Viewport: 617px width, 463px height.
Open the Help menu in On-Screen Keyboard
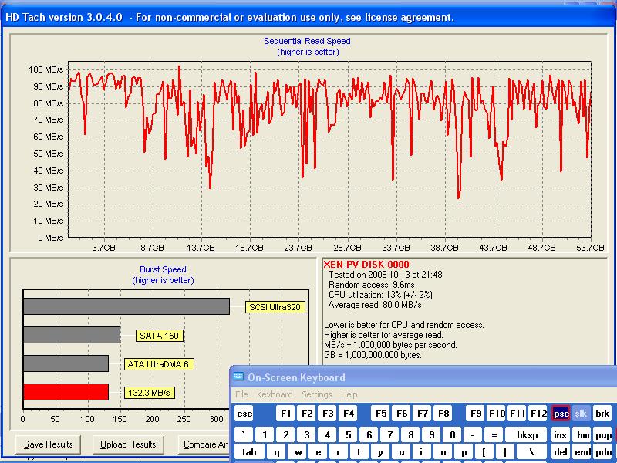[x=349, y=394]
